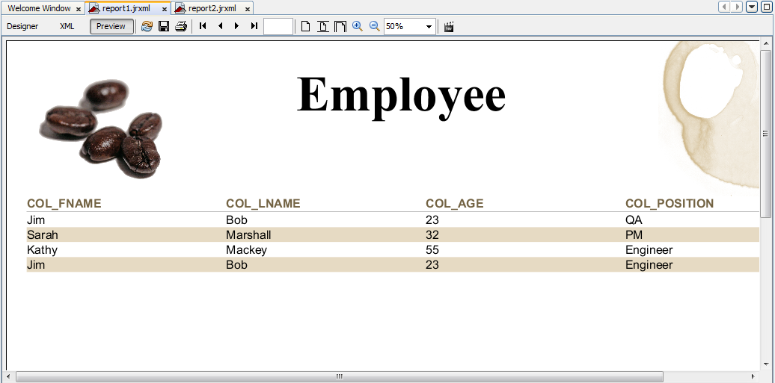775x383 pixels.
Task: Fit the page width
Action: pyautogui.click(x=340, y=26)
